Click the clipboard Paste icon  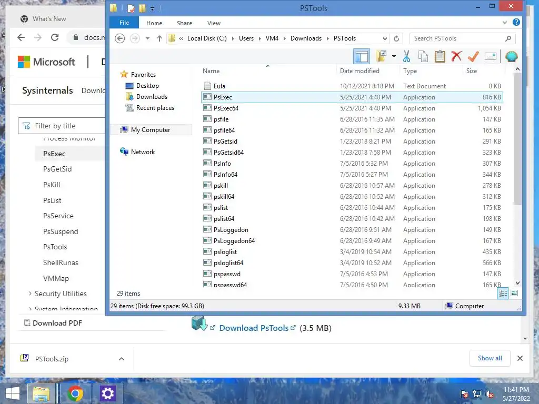tap(440, 56)
